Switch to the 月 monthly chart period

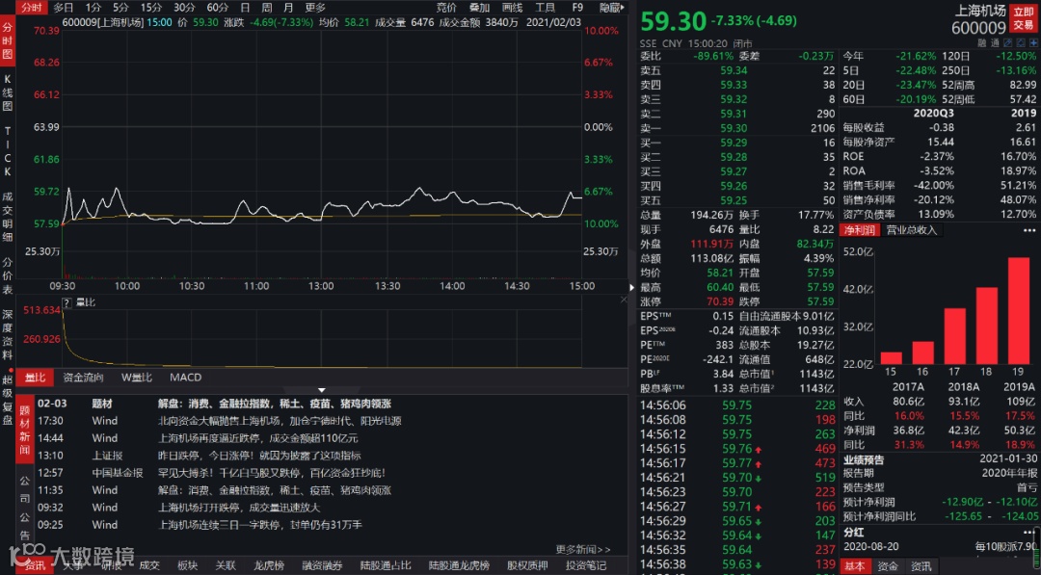pos(288,8)
